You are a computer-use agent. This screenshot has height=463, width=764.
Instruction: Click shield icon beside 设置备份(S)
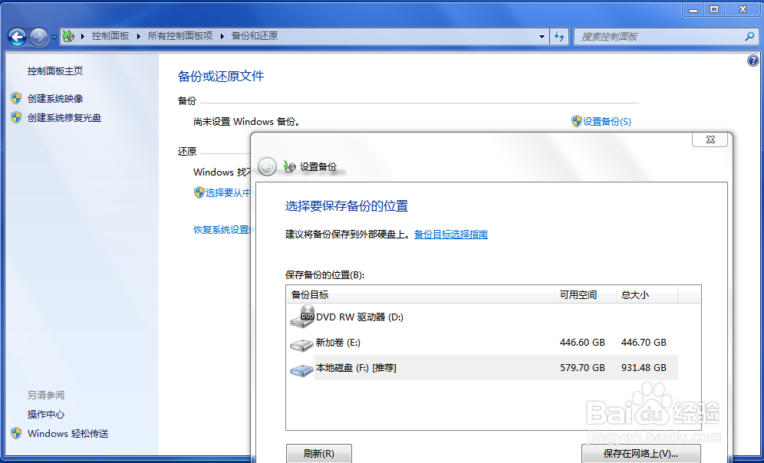[577, 121]
